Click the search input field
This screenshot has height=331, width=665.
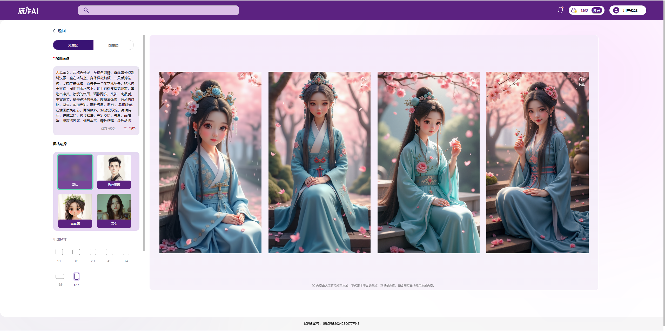click(158, 10)
